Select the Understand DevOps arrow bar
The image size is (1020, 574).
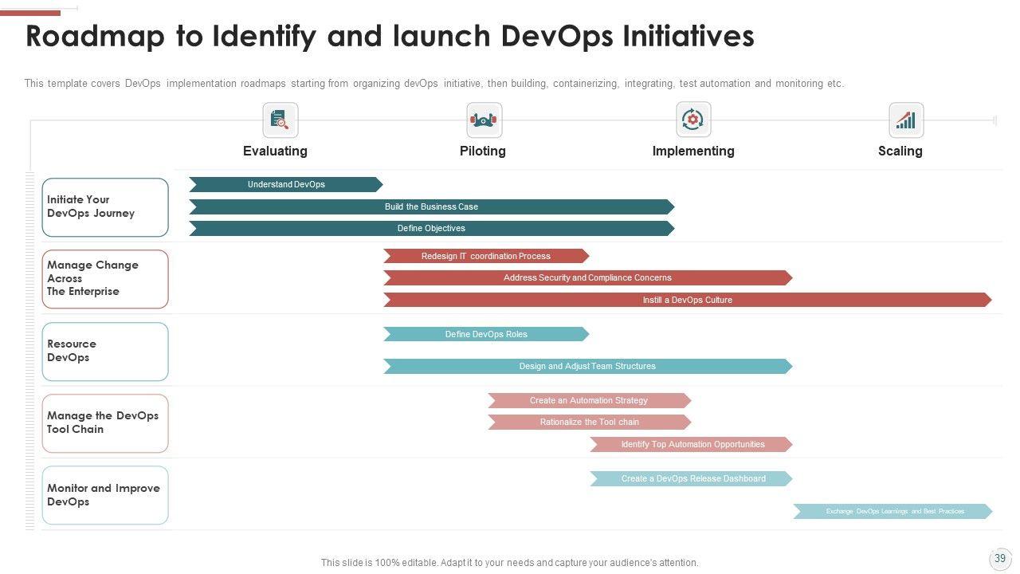(286, 185)
